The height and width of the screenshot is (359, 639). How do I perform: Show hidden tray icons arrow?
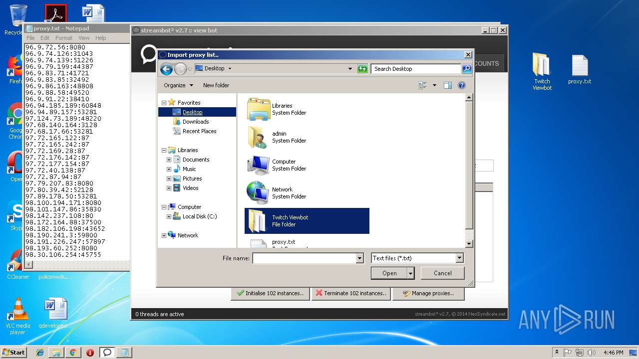coord(557,353)
